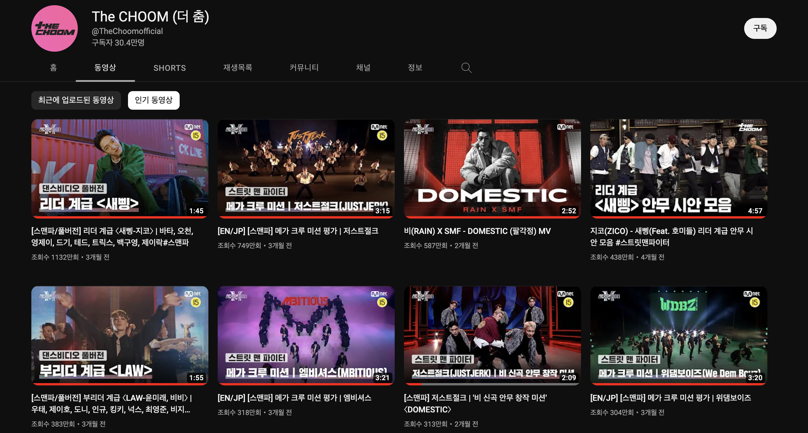Switch to the 홈 tab

coord(53,68)
